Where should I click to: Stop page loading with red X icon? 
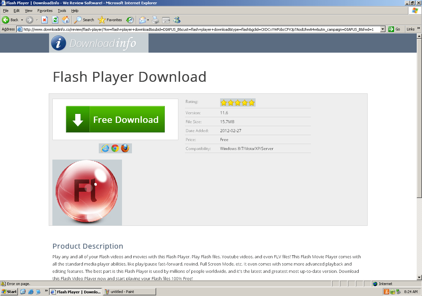[45, 20]
